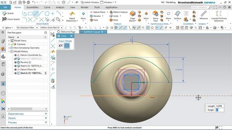Select Non-timestamp Geometry tree item
This screenshot has height=130, width=232.
click(26, 48)
